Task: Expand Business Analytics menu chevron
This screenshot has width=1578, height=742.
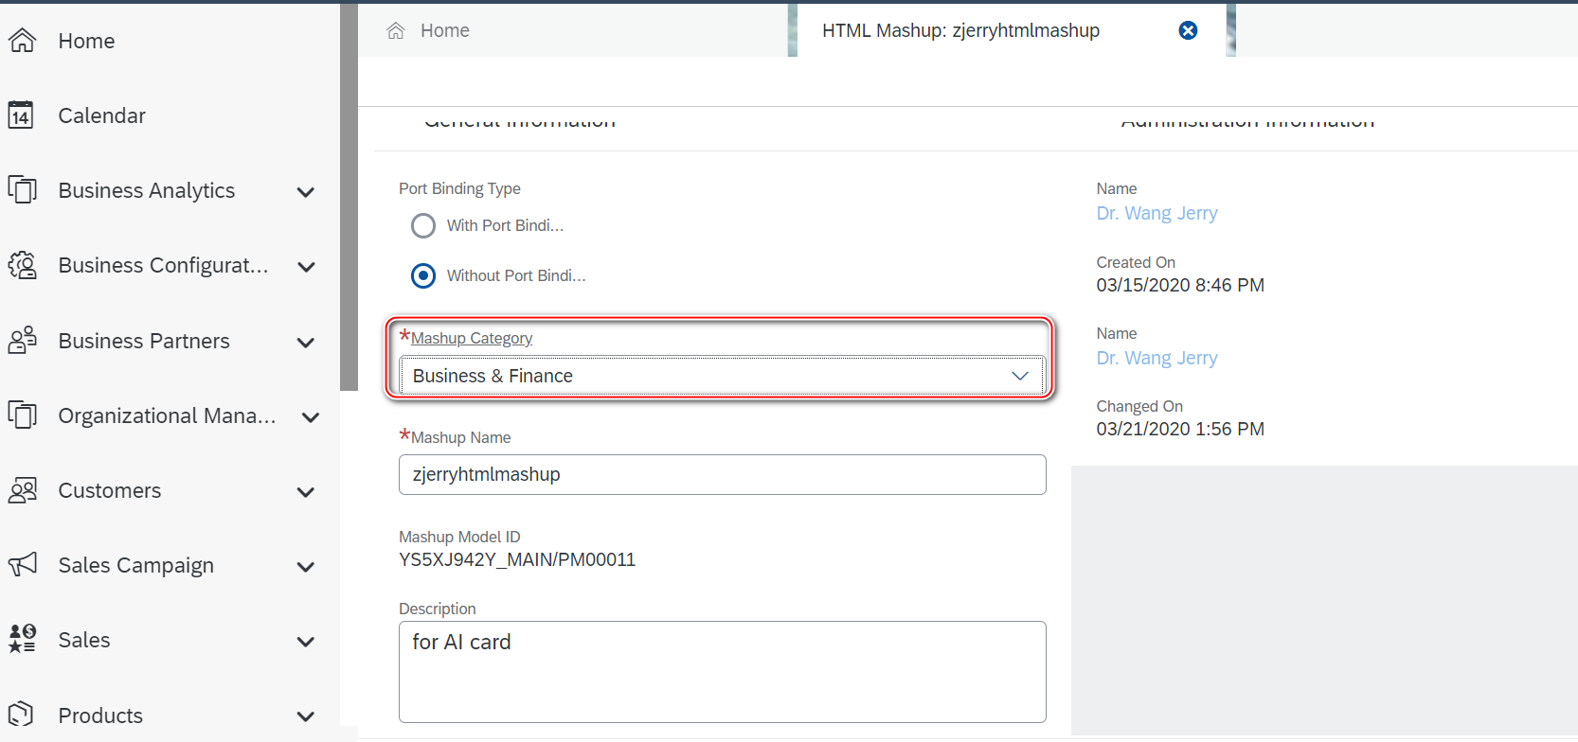Action: (305, 192)
